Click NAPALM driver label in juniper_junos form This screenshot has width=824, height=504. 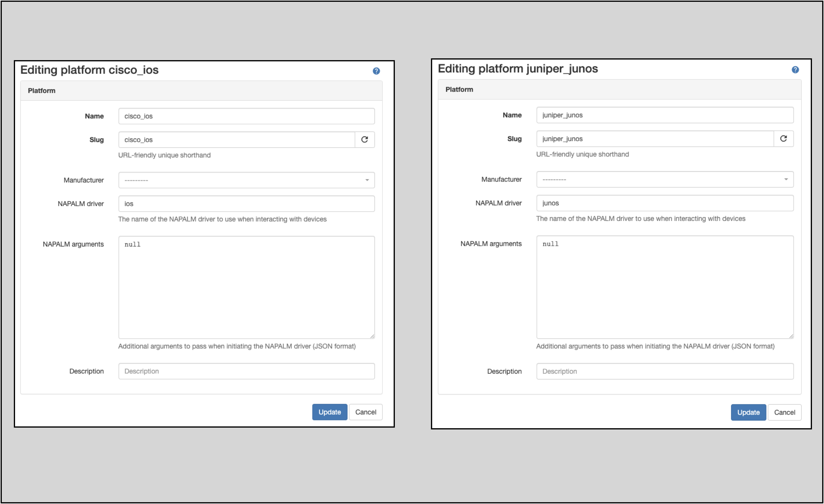click(x=498, y=203)
